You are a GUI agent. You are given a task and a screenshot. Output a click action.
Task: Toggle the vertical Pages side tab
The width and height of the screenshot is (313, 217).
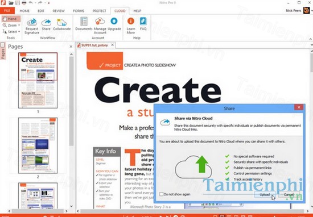click(x=3, y=51)
